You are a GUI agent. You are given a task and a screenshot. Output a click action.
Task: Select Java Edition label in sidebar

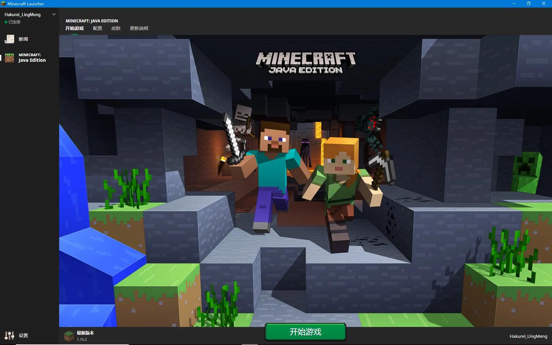32,60
